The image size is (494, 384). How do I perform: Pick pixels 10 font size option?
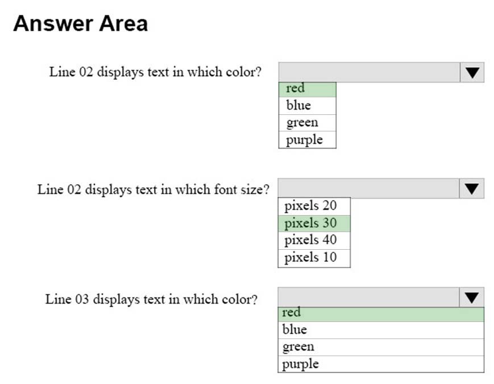point(314,258)
